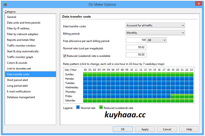This screenshot has height=136, width=205.
Task: Click the Normal rate (cost per megabyte) label
Action: point(83,48)
